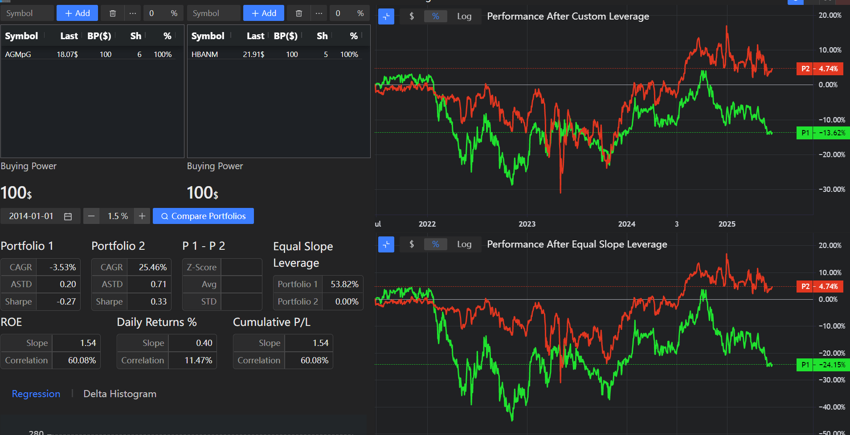Select percent view on Equal Slope chart
The image size is (850, 435).
pyautogui.click(x=436, y=244)
